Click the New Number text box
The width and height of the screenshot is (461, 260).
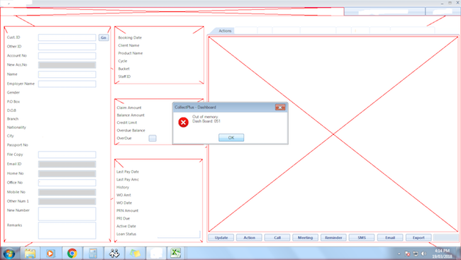(x=67, y=214)
